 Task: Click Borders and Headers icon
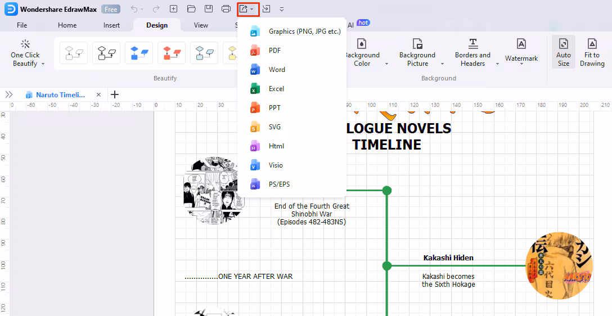472,44
